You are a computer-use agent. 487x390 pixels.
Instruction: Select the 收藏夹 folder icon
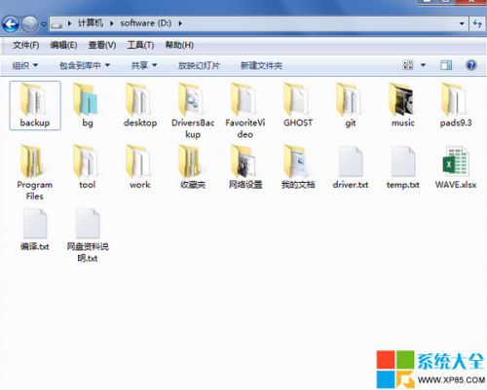191,161
